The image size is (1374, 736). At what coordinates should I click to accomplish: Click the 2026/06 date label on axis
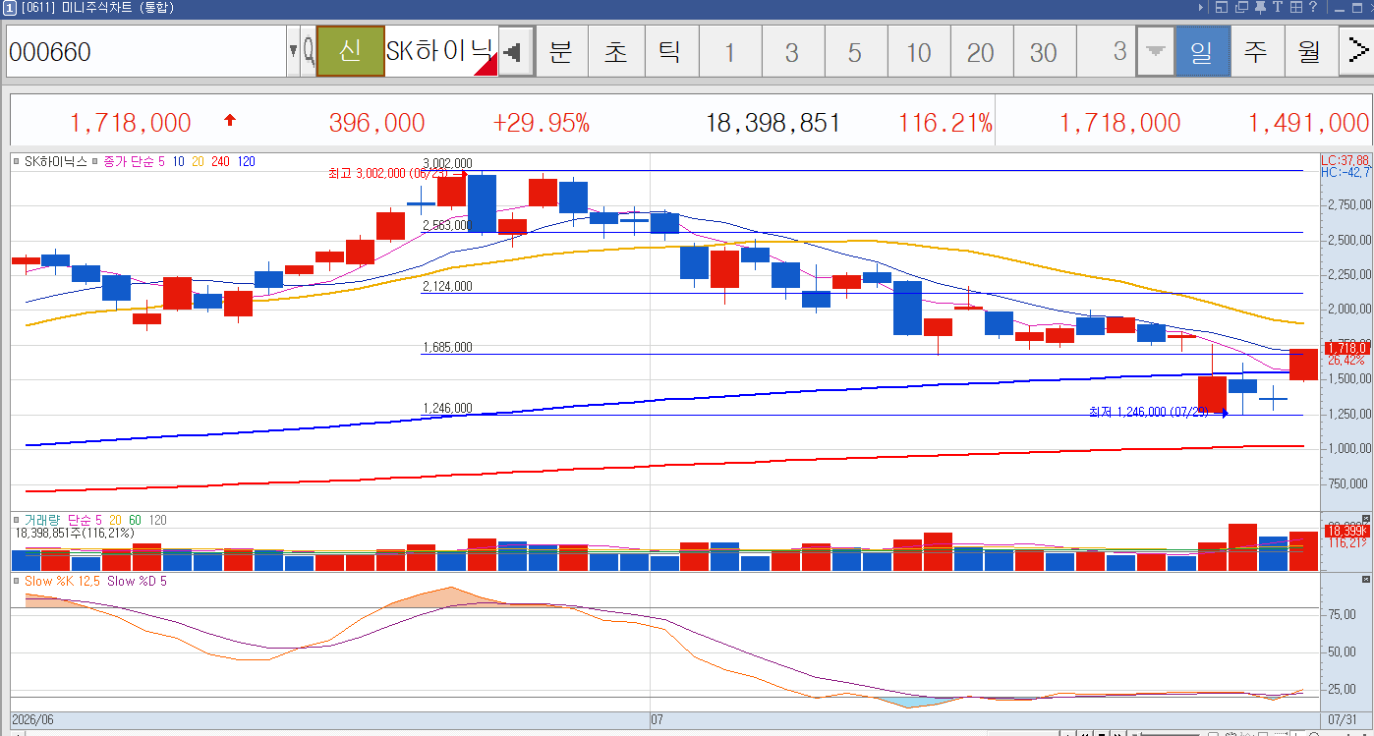[32, 719]
